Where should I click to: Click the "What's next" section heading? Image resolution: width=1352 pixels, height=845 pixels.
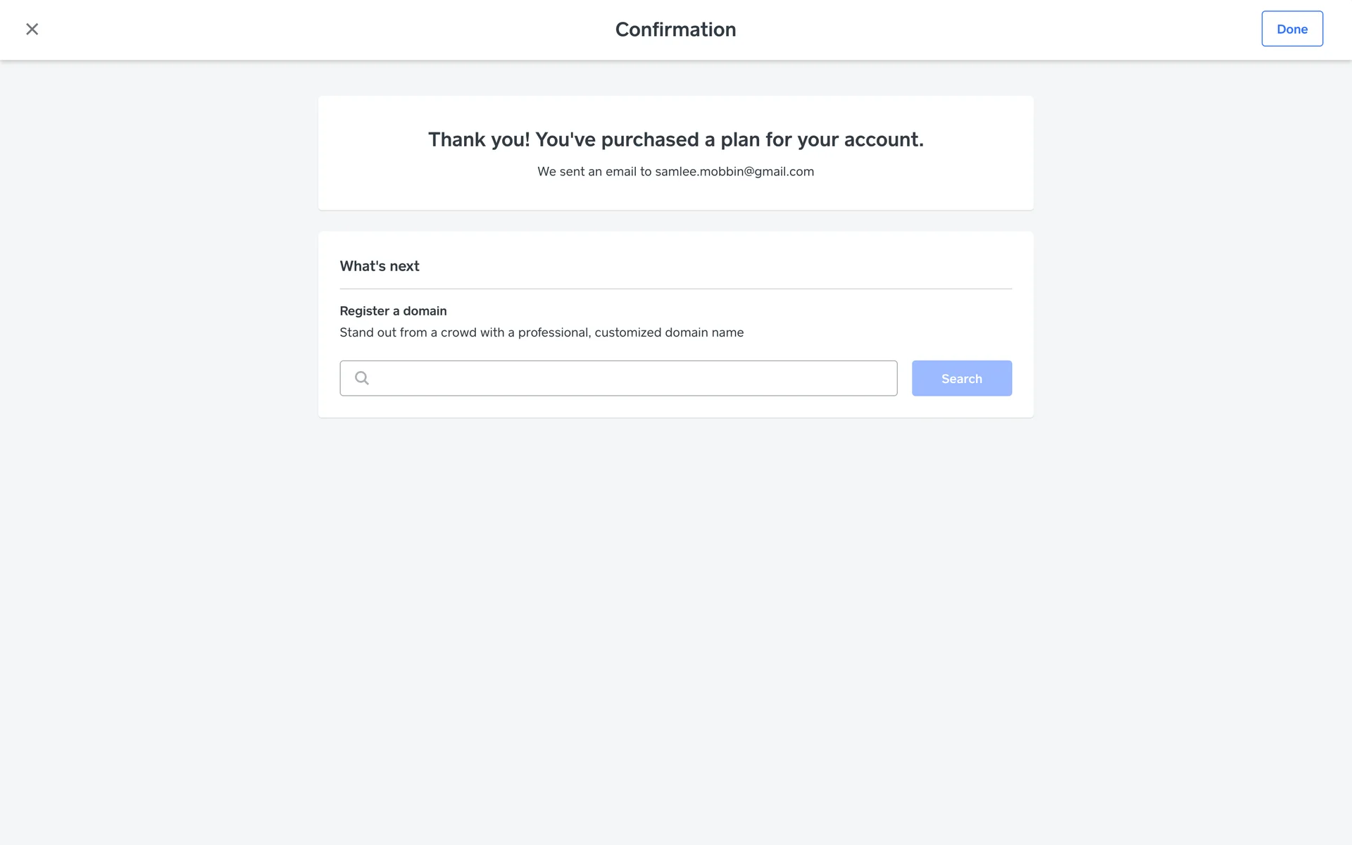(x=379, y=266)
